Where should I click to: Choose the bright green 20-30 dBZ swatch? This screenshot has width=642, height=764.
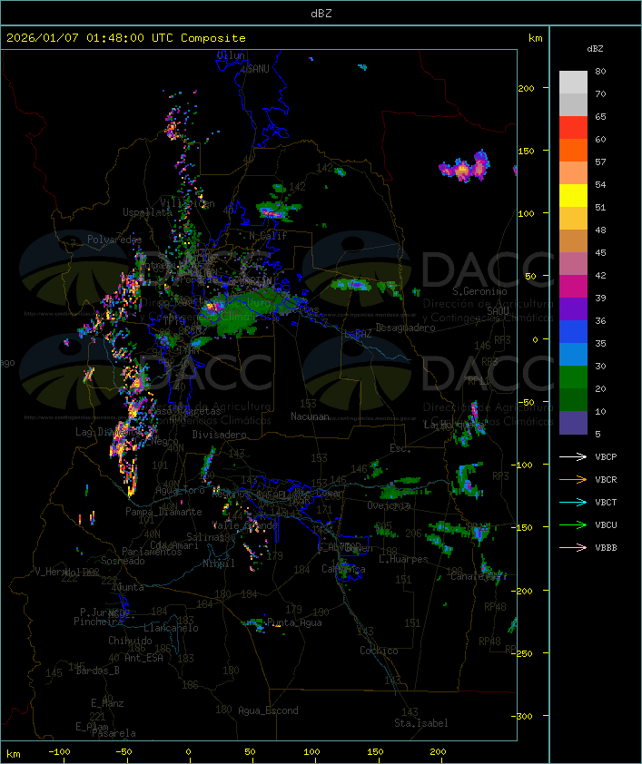573,377
